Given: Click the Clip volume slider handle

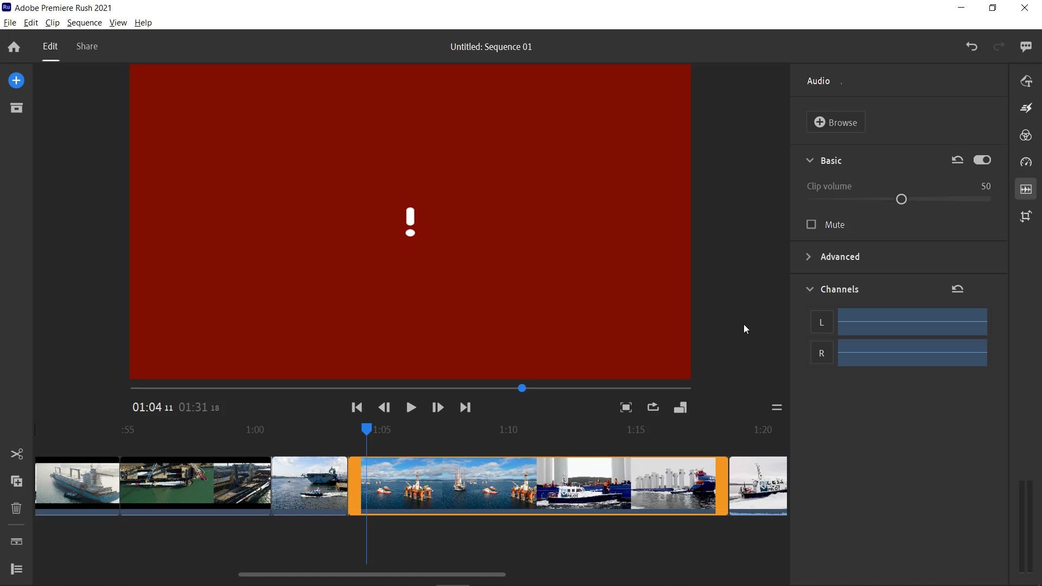Looking at the screenshot, I should click(x=901, y=200).
